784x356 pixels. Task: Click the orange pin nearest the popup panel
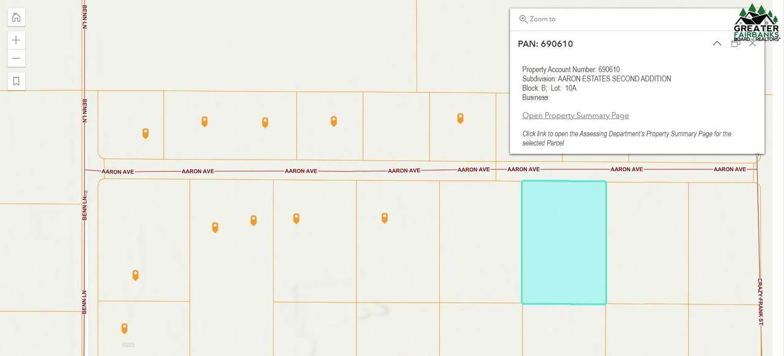pos(460,118)
